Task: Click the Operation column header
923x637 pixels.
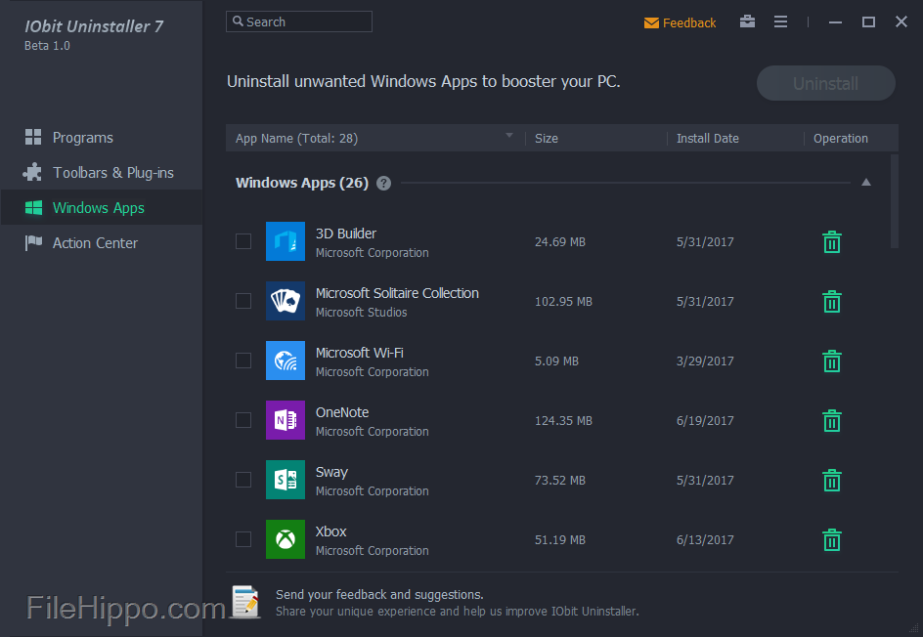Action: click(x=841, y=138)
